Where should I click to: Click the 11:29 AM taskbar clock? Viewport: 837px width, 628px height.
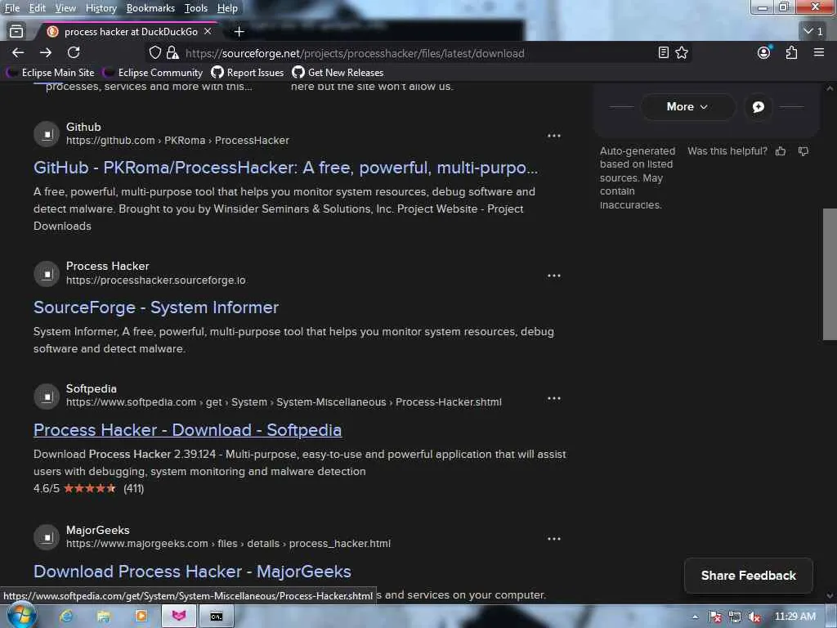(794, 617)
